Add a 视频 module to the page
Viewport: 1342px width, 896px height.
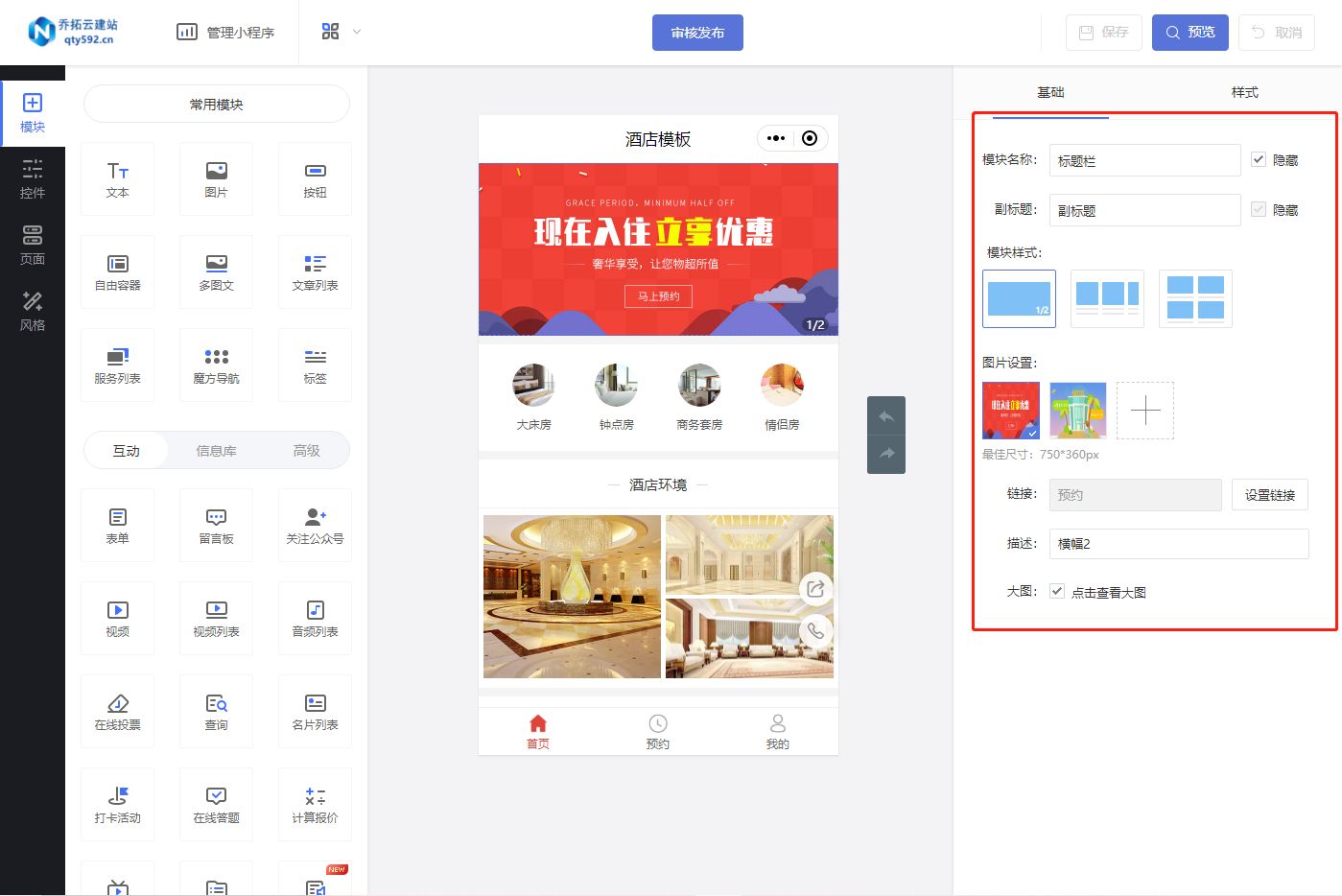click(117, 618)
